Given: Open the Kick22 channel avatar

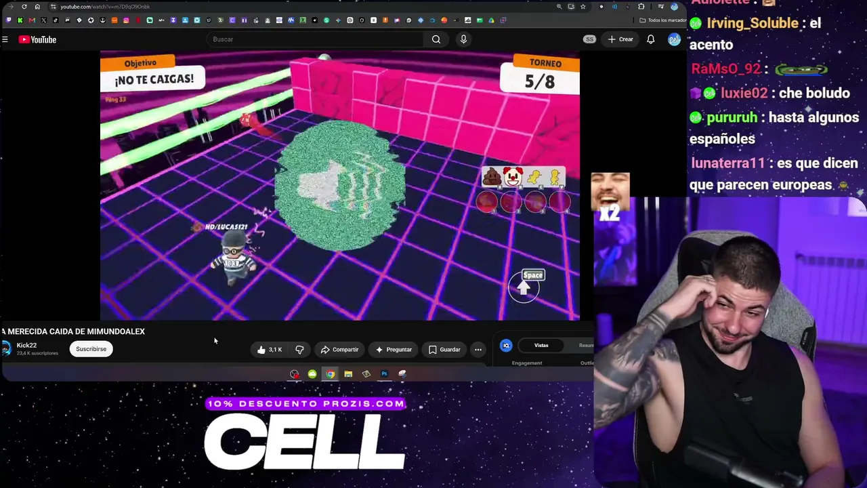Looking at the screenshot, I should pos(7,348).
